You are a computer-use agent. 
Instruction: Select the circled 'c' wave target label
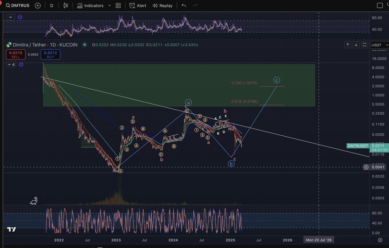(277, 80)
